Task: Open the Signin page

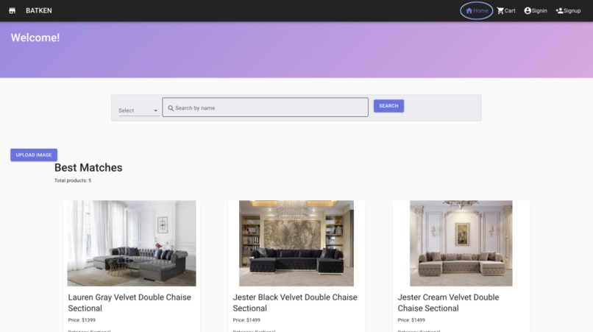Action: point(536,10)
